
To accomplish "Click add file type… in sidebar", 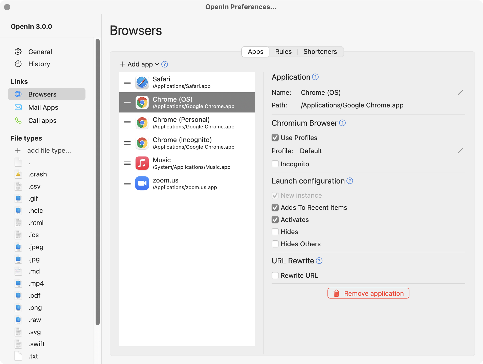I will (49, 150).
